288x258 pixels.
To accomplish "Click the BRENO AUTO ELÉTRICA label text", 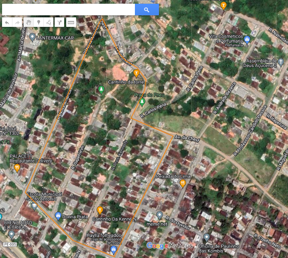I will coord(18,225).
